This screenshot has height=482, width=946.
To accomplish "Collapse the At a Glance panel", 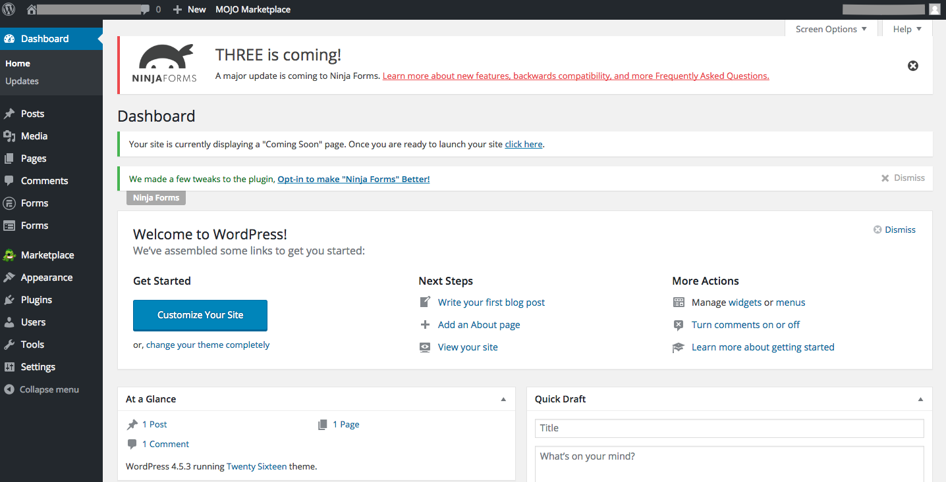I will 503,399.
